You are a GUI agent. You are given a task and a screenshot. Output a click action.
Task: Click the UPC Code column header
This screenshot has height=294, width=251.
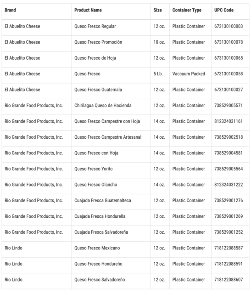tap(224, 10)
